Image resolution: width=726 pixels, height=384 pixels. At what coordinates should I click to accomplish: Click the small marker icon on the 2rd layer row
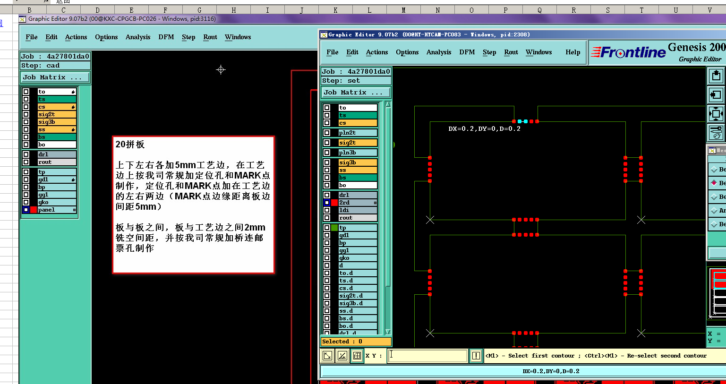click(376, 203)
